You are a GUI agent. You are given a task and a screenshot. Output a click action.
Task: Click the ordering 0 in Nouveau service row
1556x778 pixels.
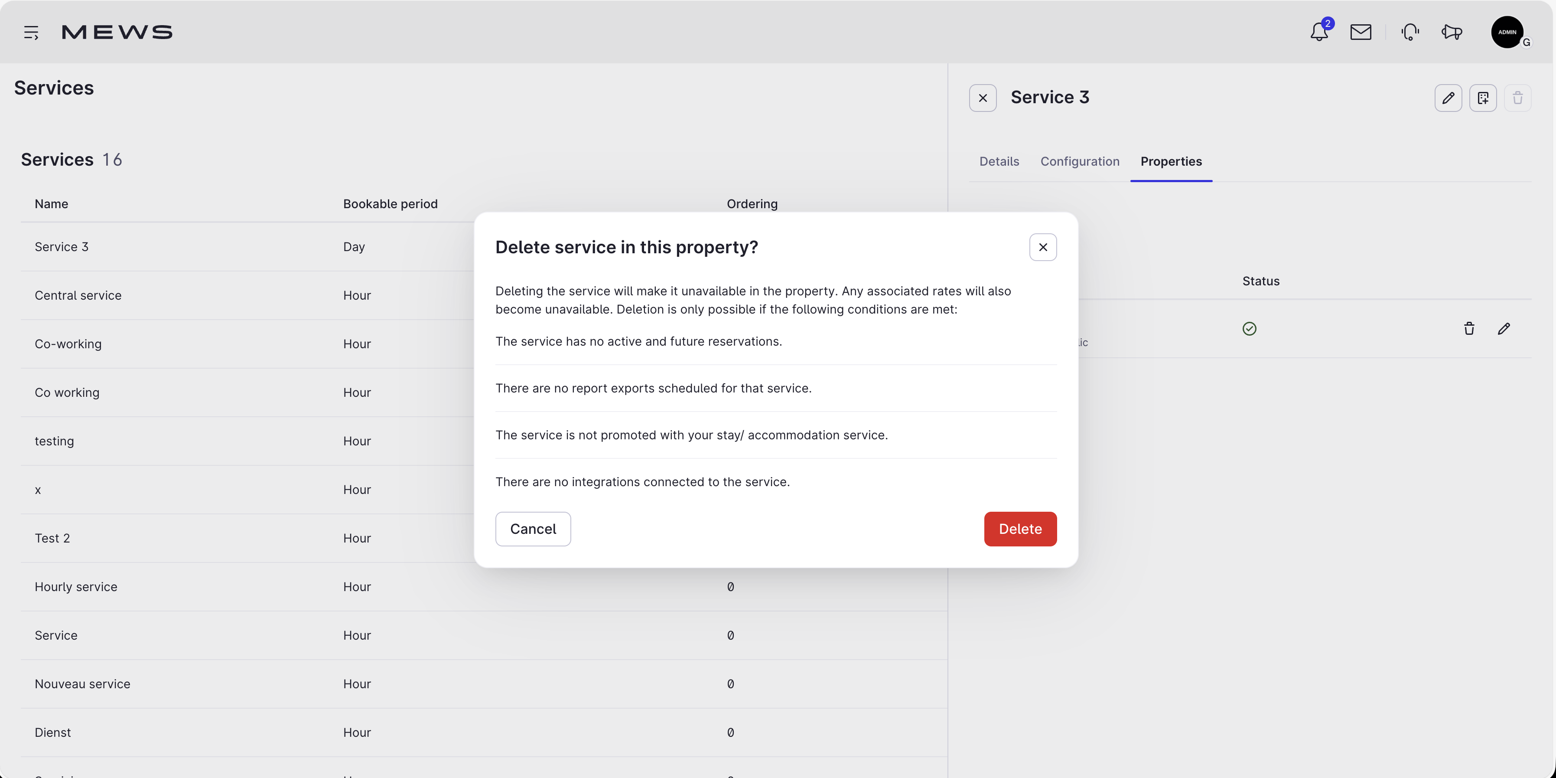tap(730, 684)
